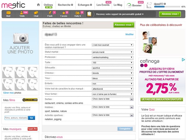This screenshot has width=187, height=140.
Task: Open Le Mag
Action: click(118, 5)
